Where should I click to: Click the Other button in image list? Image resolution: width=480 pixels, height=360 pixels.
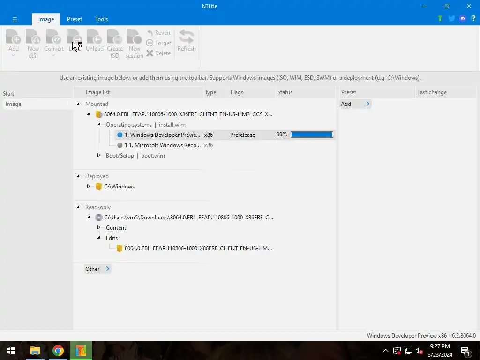click(97, 269)
